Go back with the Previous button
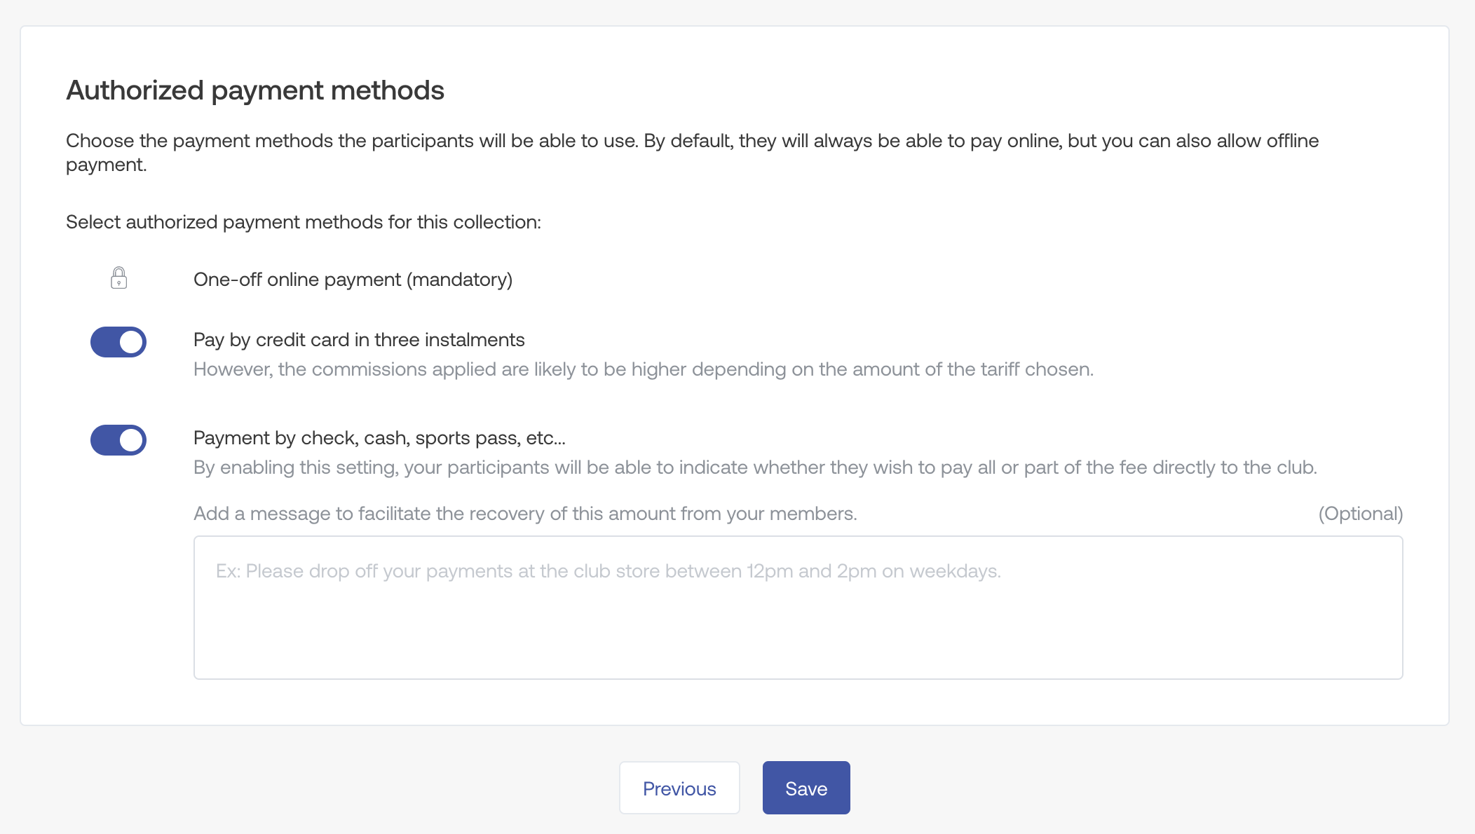Screen dimensions: 1475x834 679,788
